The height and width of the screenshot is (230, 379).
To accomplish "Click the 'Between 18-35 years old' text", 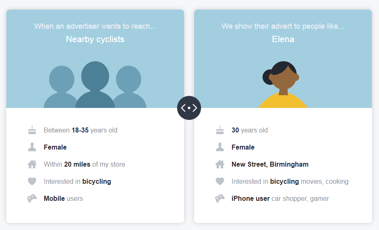I will (80, 130).
